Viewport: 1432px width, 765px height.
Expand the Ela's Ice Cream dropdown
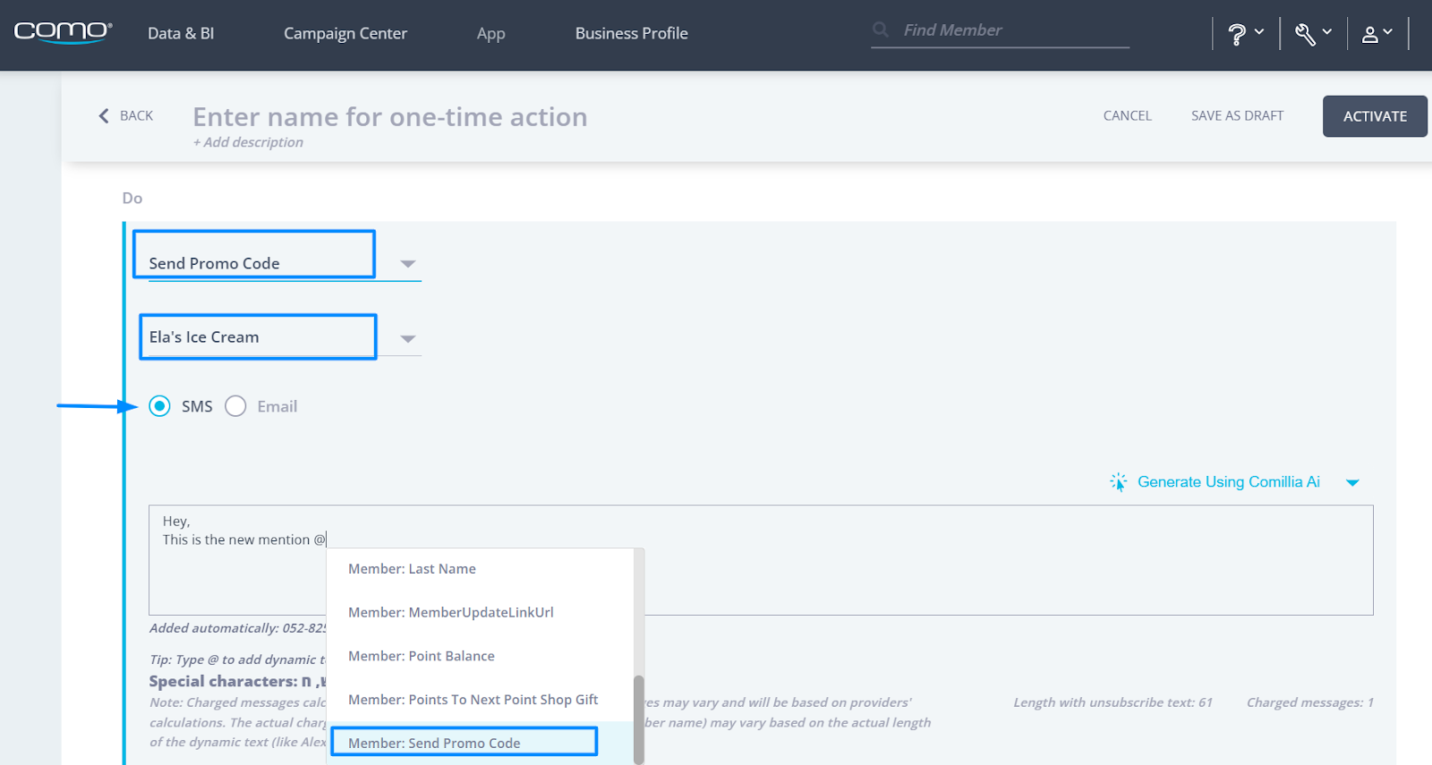coord(408,338)
